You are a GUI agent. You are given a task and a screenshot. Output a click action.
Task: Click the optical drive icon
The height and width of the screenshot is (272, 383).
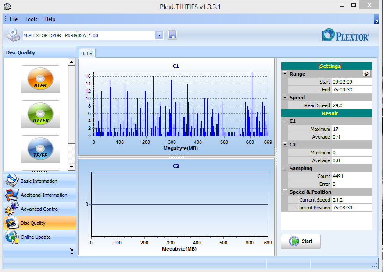click(13, 35)
